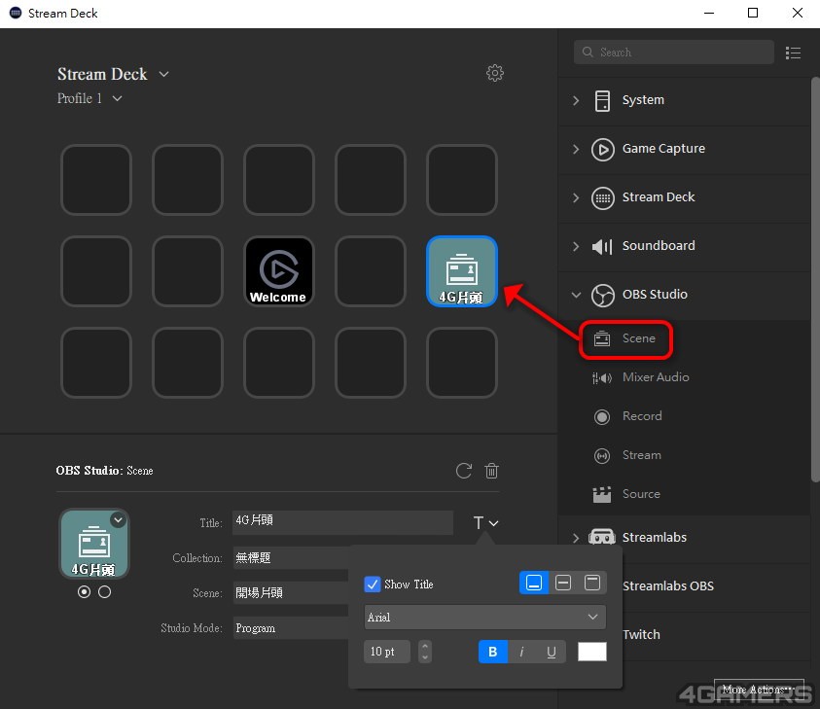Open the Twitch category
This screenshot has height=709, width=820.
tap(641, 635)
